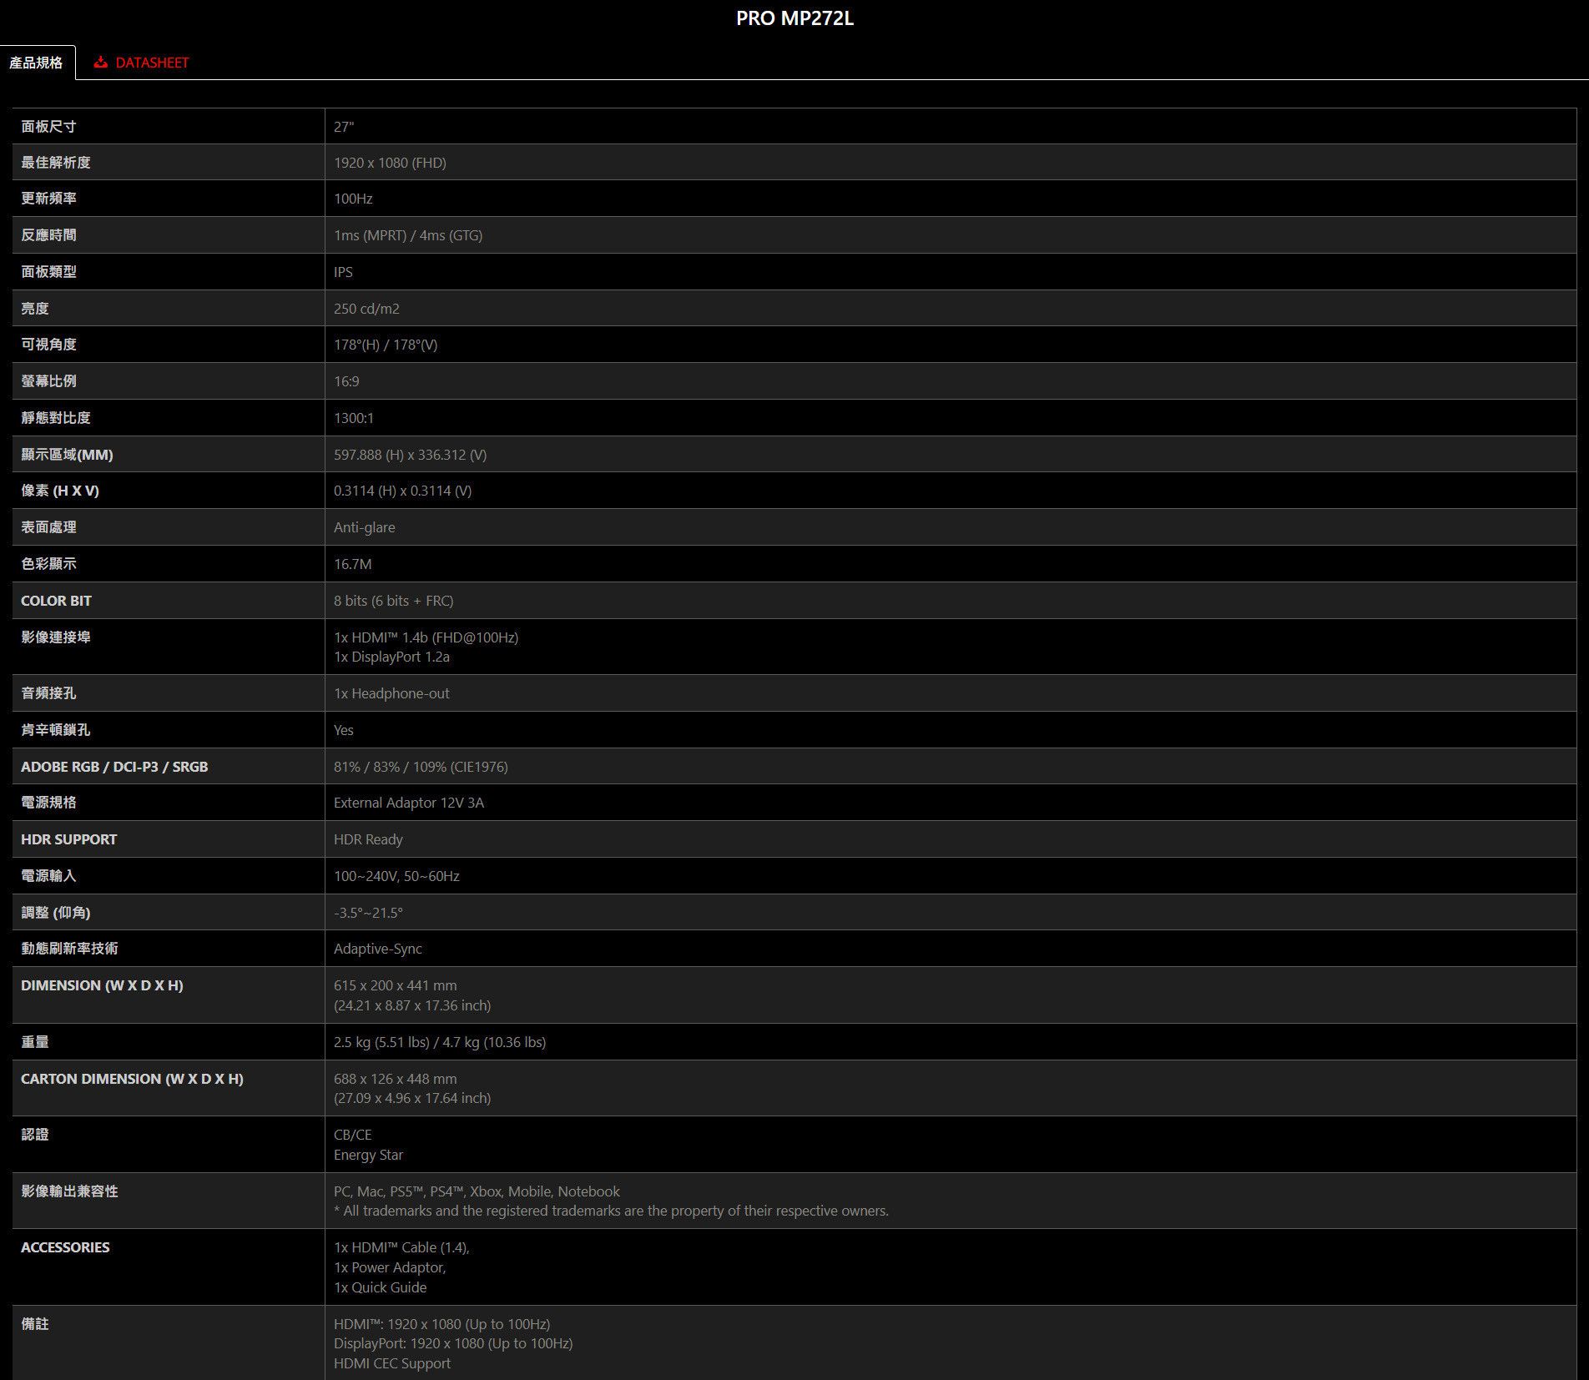Screen dimensions: 1589x1380
Task: Click the red DATASHEET download icon
Action: pos(101,63)
